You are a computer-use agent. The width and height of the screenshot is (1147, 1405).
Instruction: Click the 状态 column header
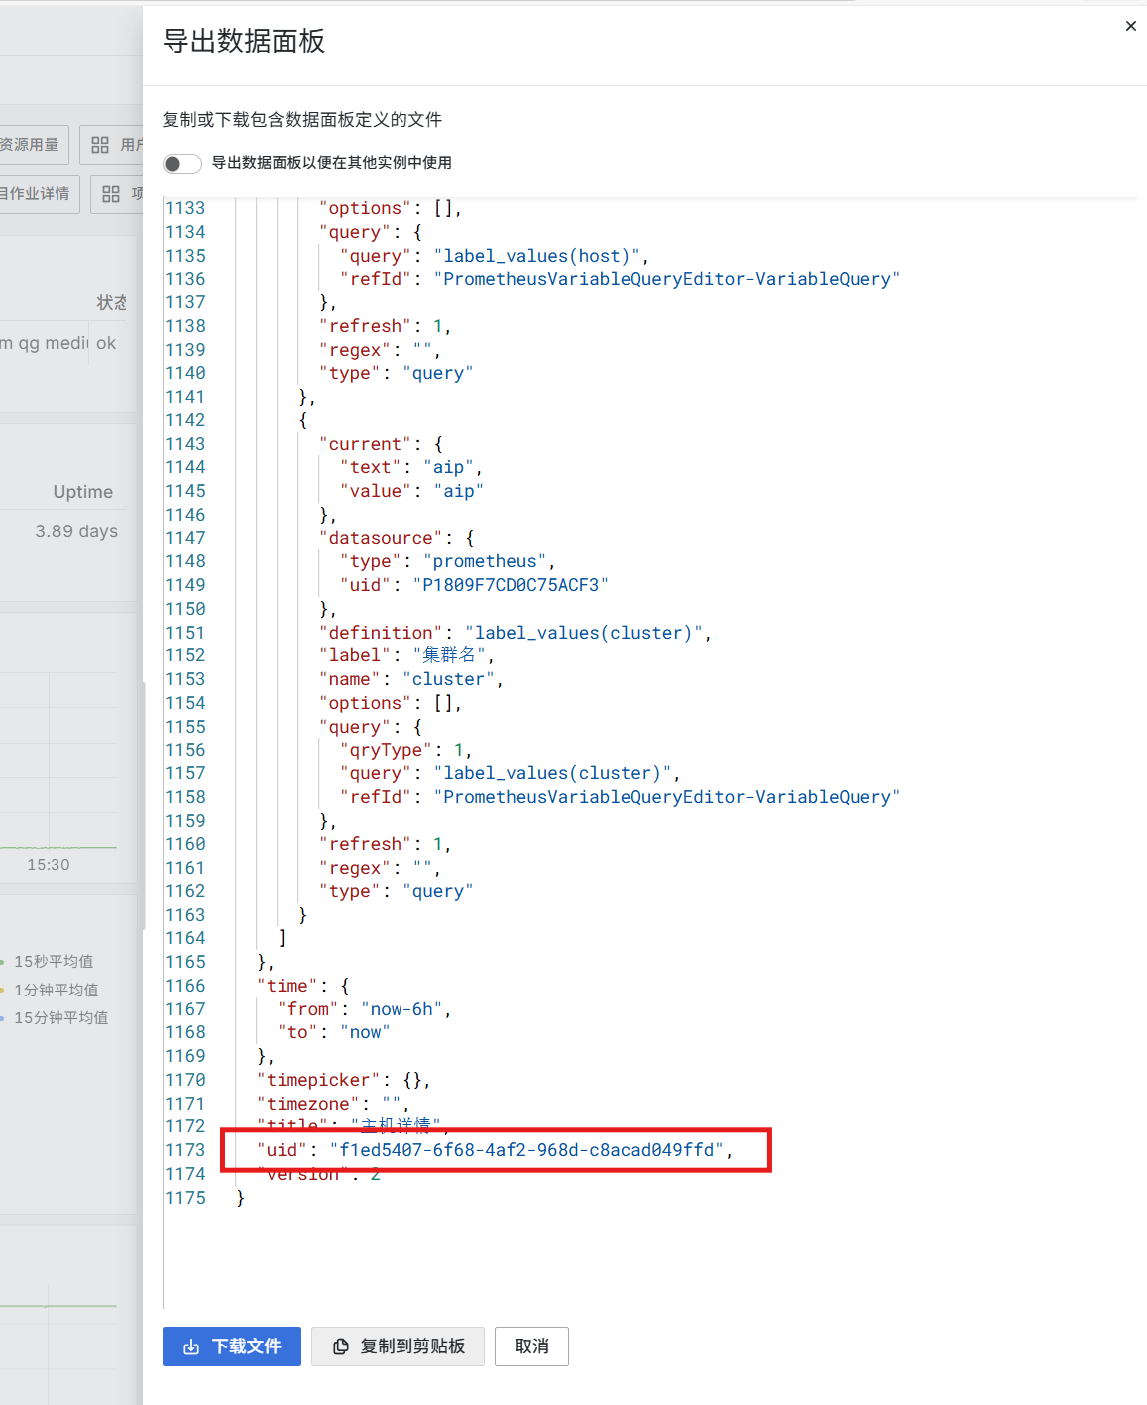pos(111,302)
